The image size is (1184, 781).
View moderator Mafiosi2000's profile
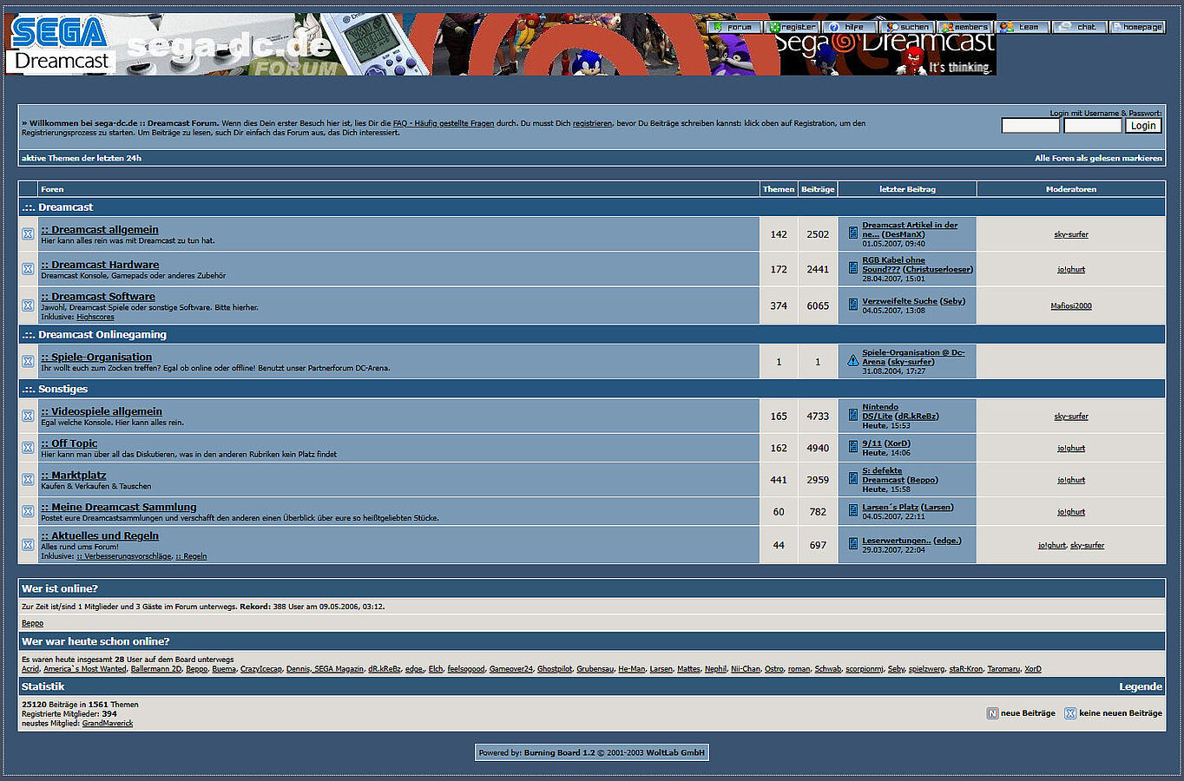(1071, 306)
